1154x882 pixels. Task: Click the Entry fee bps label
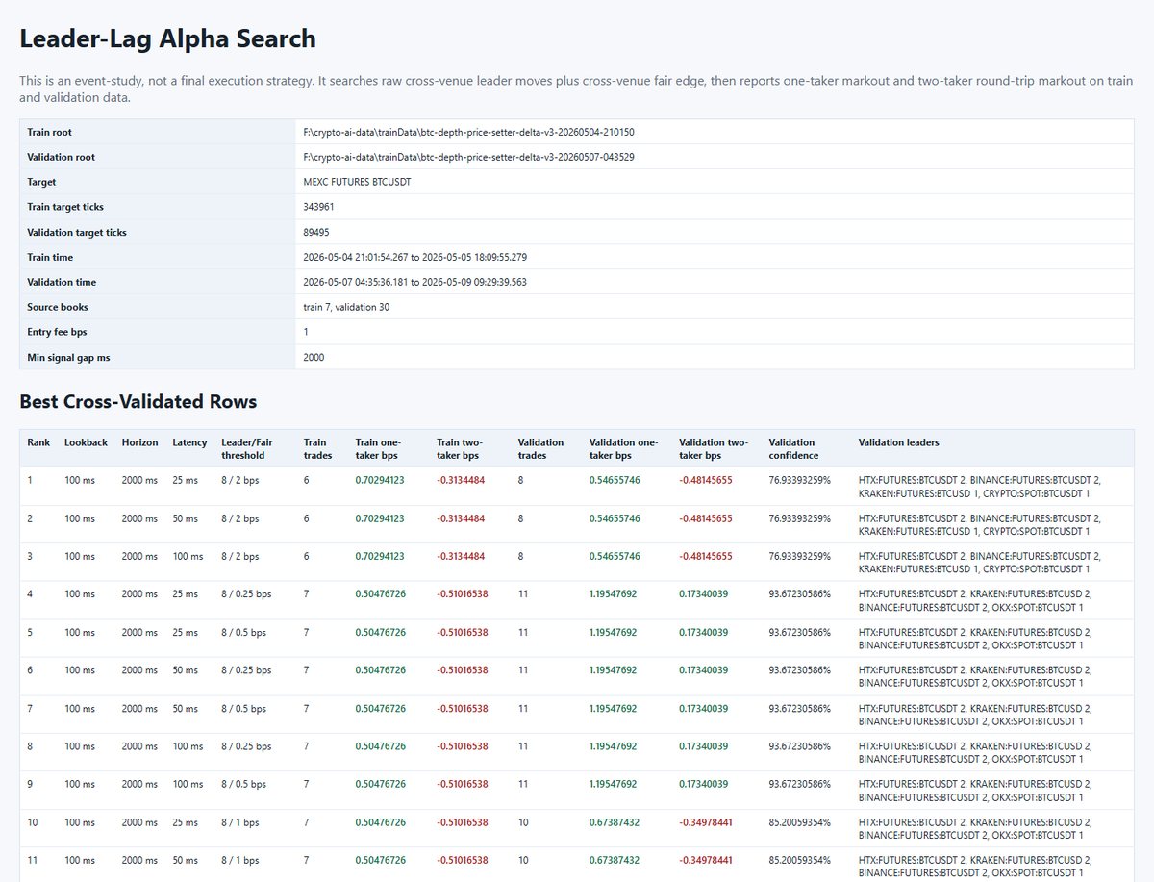tap(57, 332)
